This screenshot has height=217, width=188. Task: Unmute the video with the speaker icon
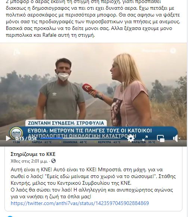coord(176,138)
